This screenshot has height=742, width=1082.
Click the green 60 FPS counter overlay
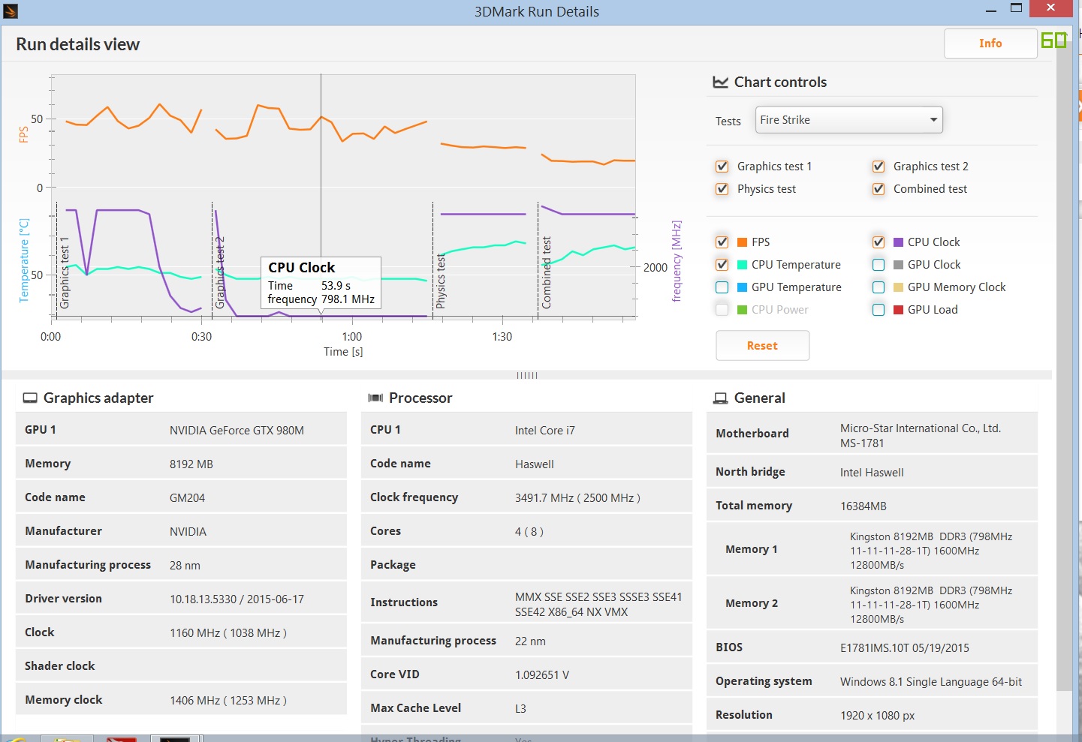pyautogui.click(x=1053, y=40)
